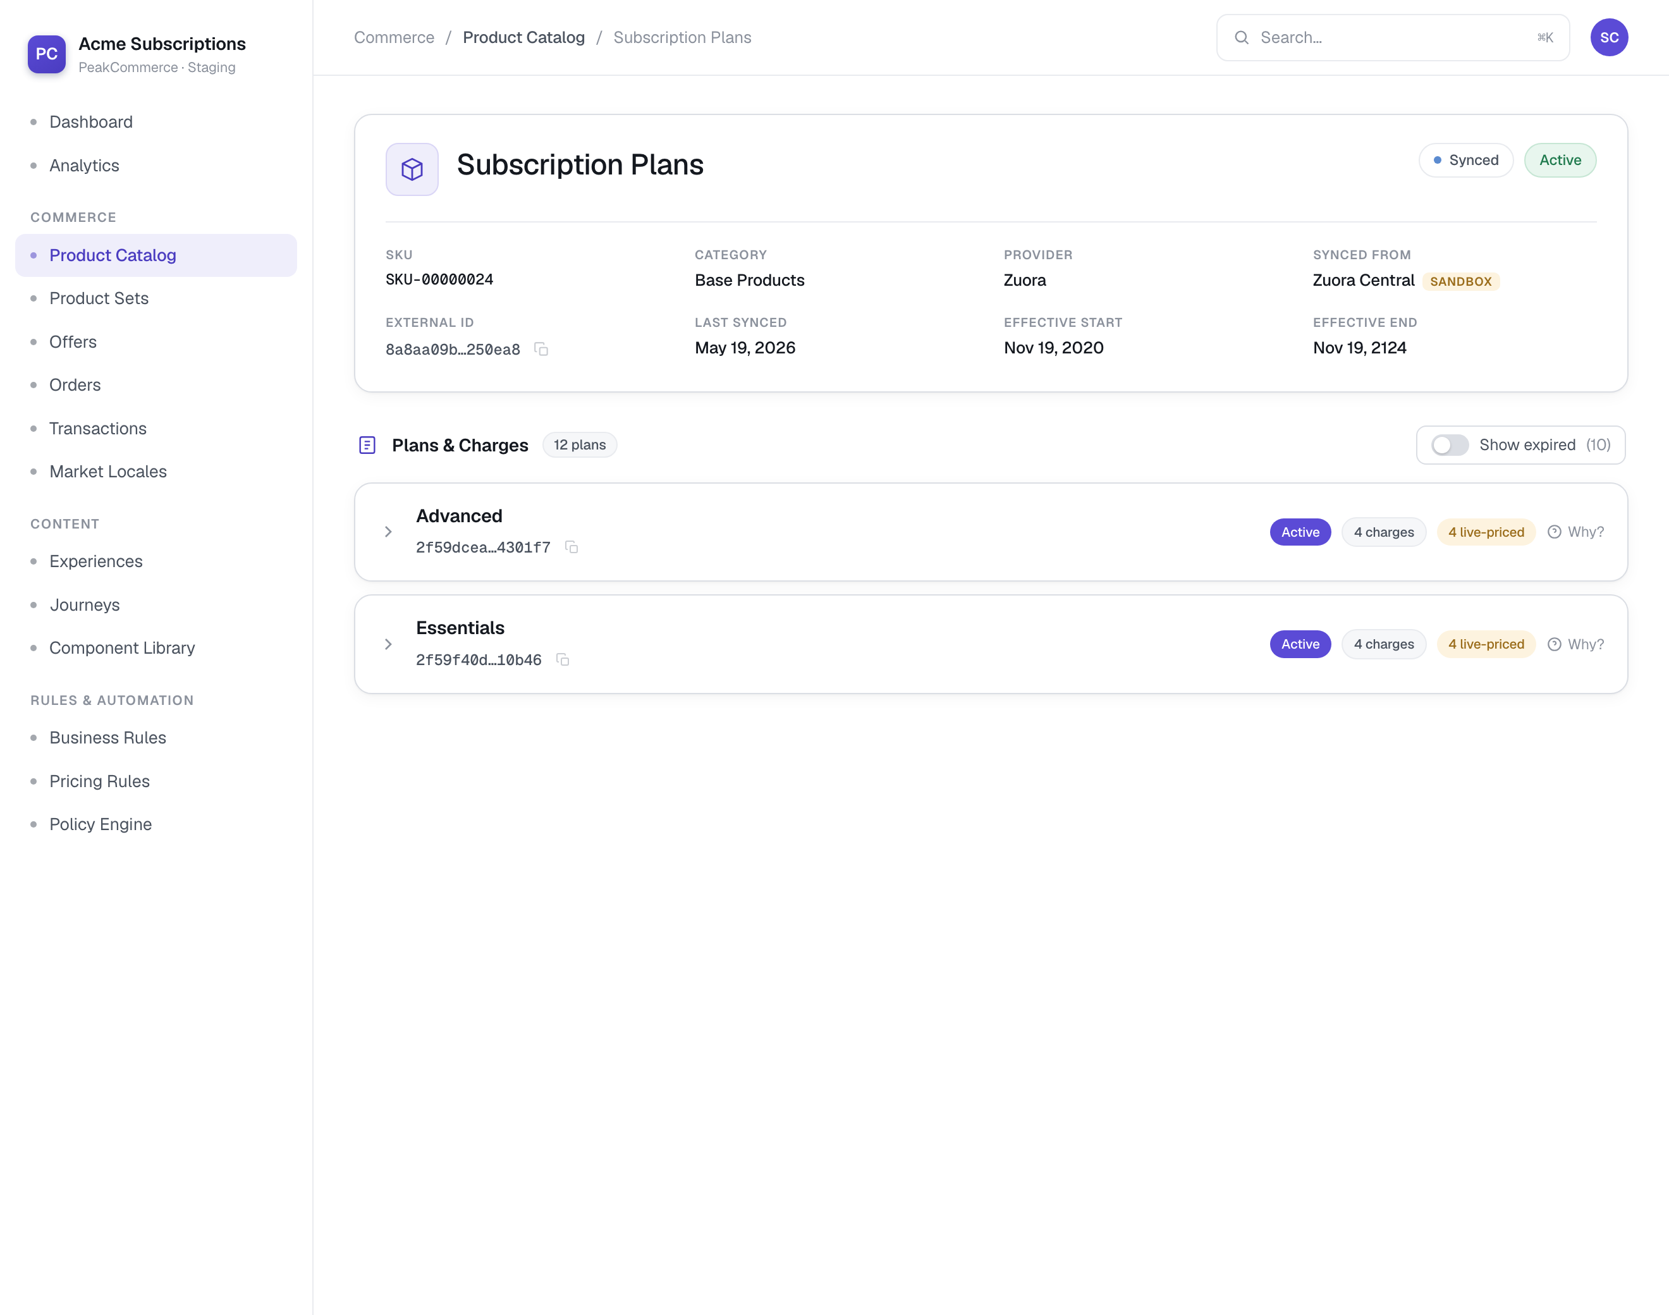
Task: Open Pricing Rules
Action: 156,781
